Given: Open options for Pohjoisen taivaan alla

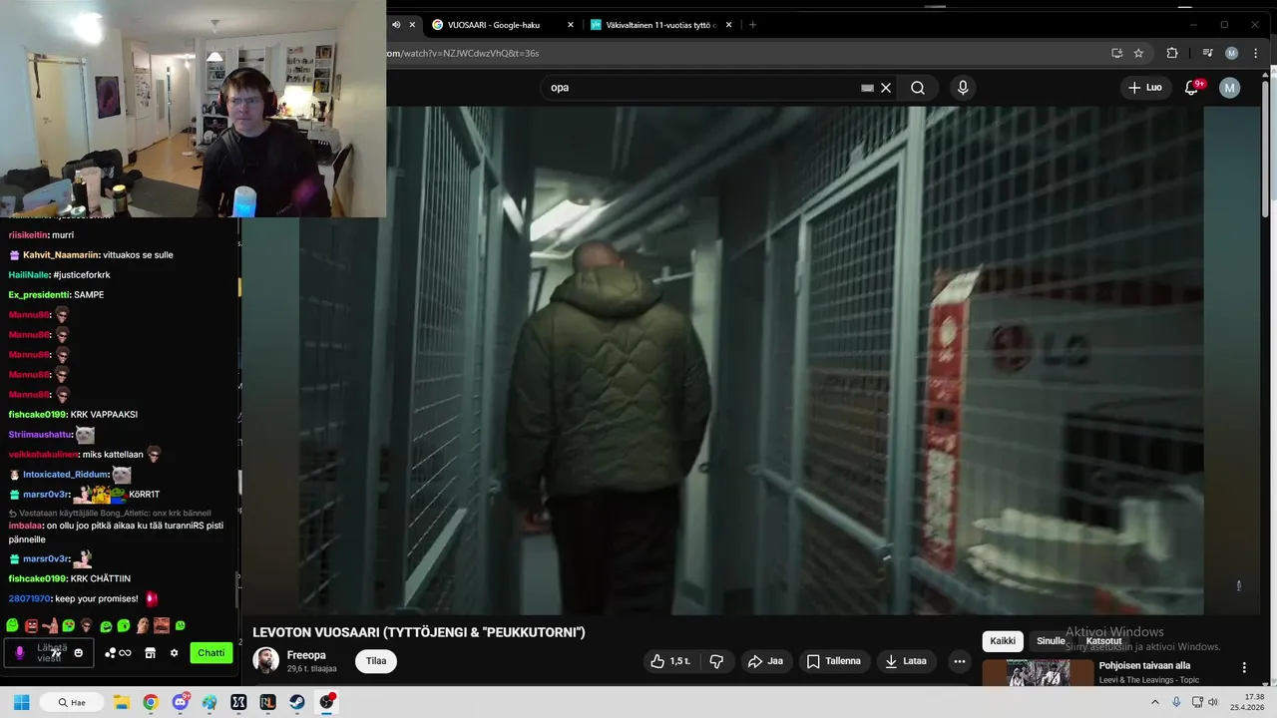Looking at the screenshot, I should [x=1244, y=668].
